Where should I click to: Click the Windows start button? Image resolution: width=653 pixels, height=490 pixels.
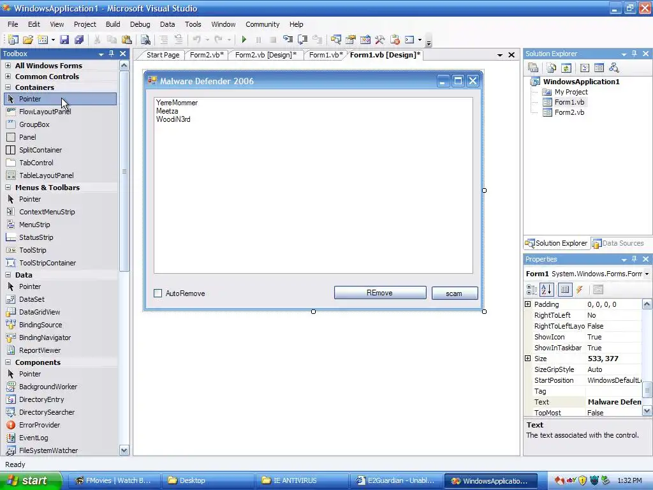click(31, 481)
